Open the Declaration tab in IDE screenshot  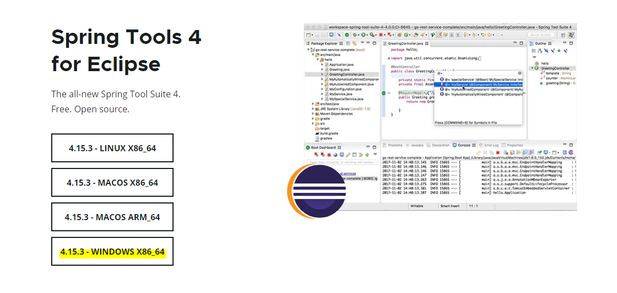coord(438,145)
